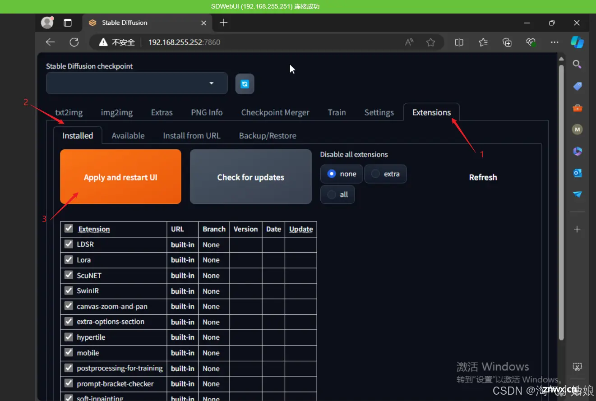Image resolution: width=596 pixels, height=401 pixels.
Task: Click the Branch column header
Action: coord(214,229)
